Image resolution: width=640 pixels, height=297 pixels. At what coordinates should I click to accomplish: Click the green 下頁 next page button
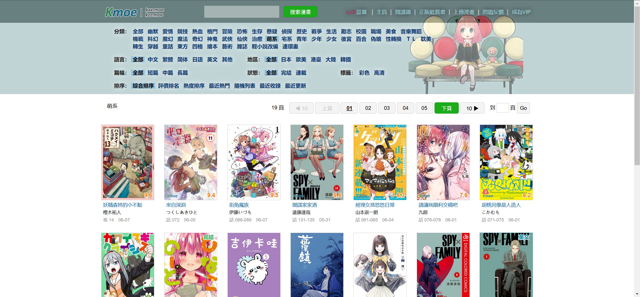[x=446, y=108]
